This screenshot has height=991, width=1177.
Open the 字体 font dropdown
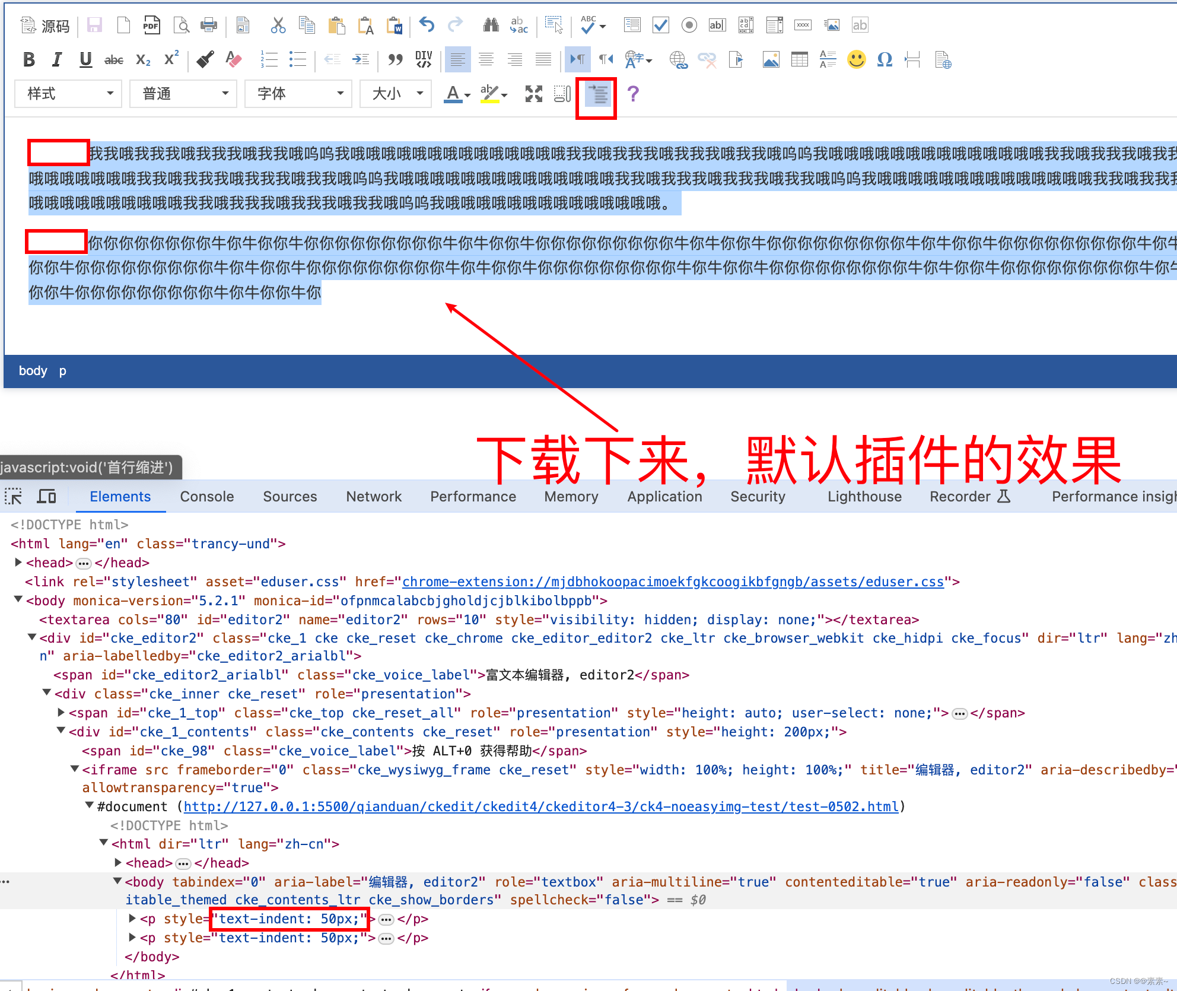coord(299,94)
